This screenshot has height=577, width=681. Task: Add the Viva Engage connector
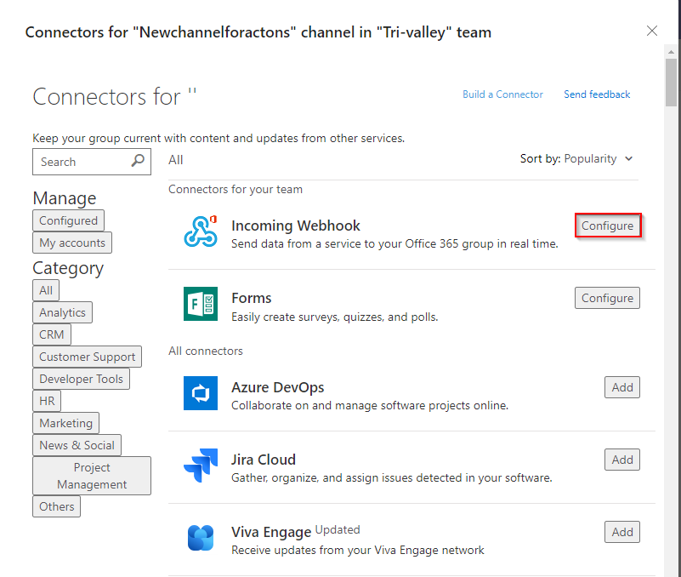[x=622, y=532]
